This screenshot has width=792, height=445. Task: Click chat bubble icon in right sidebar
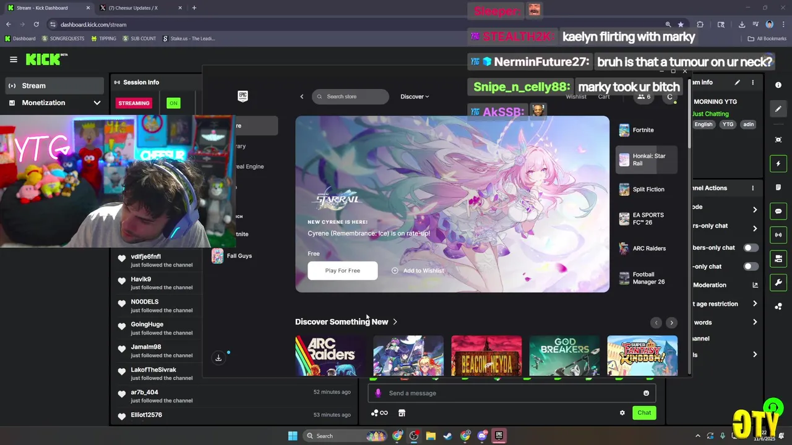point(778,211)
